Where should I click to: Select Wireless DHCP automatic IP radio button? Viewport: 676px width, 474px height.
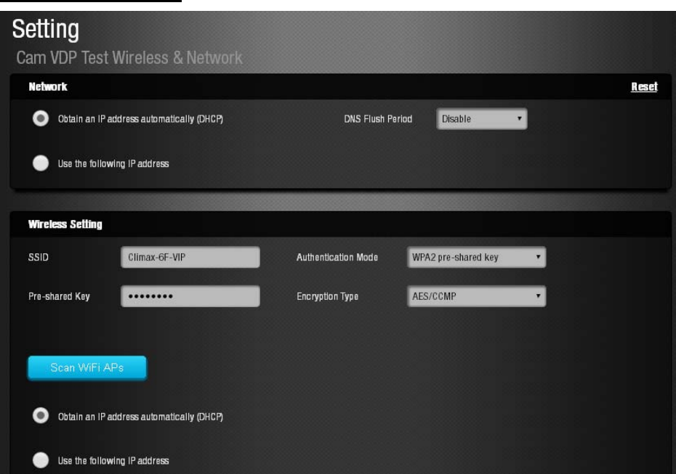point(41,416)
